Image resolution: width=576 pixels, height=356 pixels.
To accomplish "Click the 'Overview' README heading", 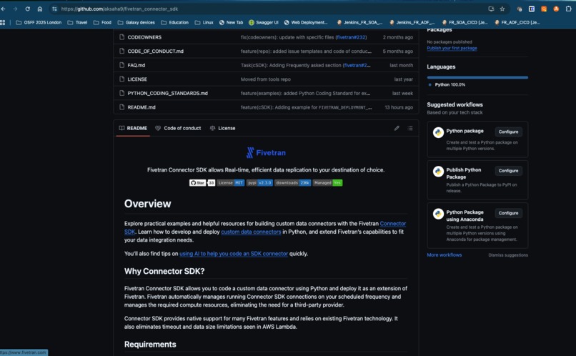I will click(147, 204).
